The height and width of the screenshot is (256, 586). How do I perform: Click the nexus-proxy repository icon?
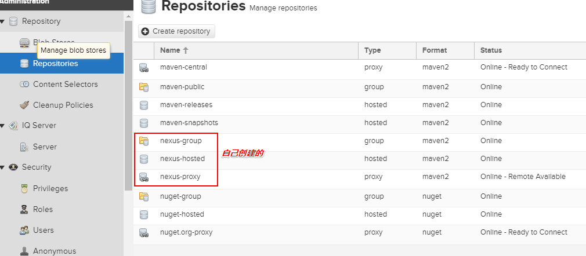tap(144, 177)
